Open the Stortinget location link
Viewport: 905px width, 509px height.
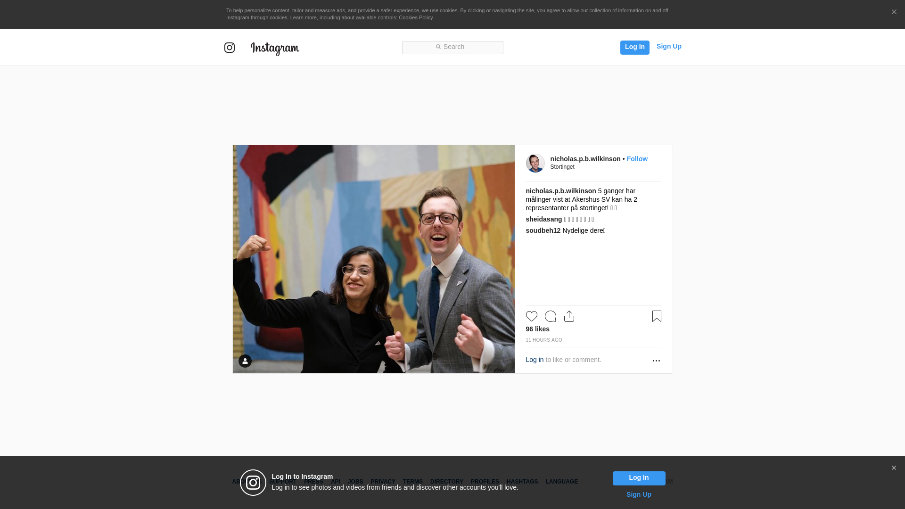(x=562, y=167)
